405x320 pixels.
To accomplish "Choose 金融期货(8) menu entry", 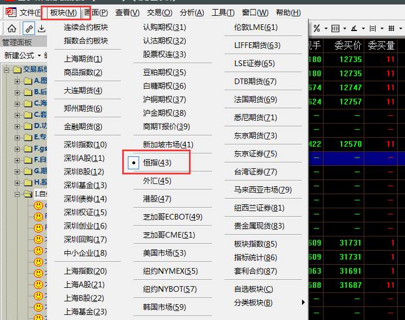I will pyautogui.click(x=83, y=126).
